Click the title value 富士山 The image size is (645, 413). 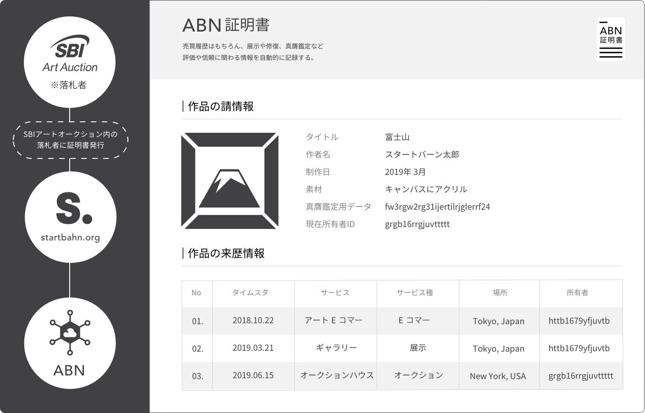click(397, 136)
